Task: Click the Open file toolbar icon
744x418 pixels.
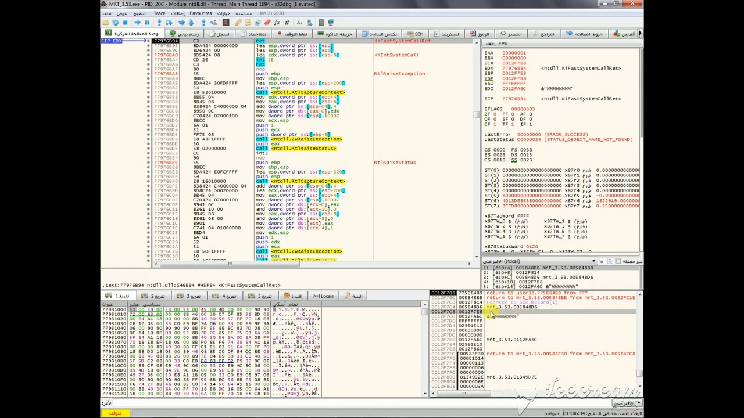Action: [x=105, y=23]
